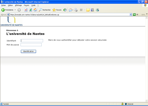
Task: Open the back history dropdown arrow
Action: tap(15, 10)
